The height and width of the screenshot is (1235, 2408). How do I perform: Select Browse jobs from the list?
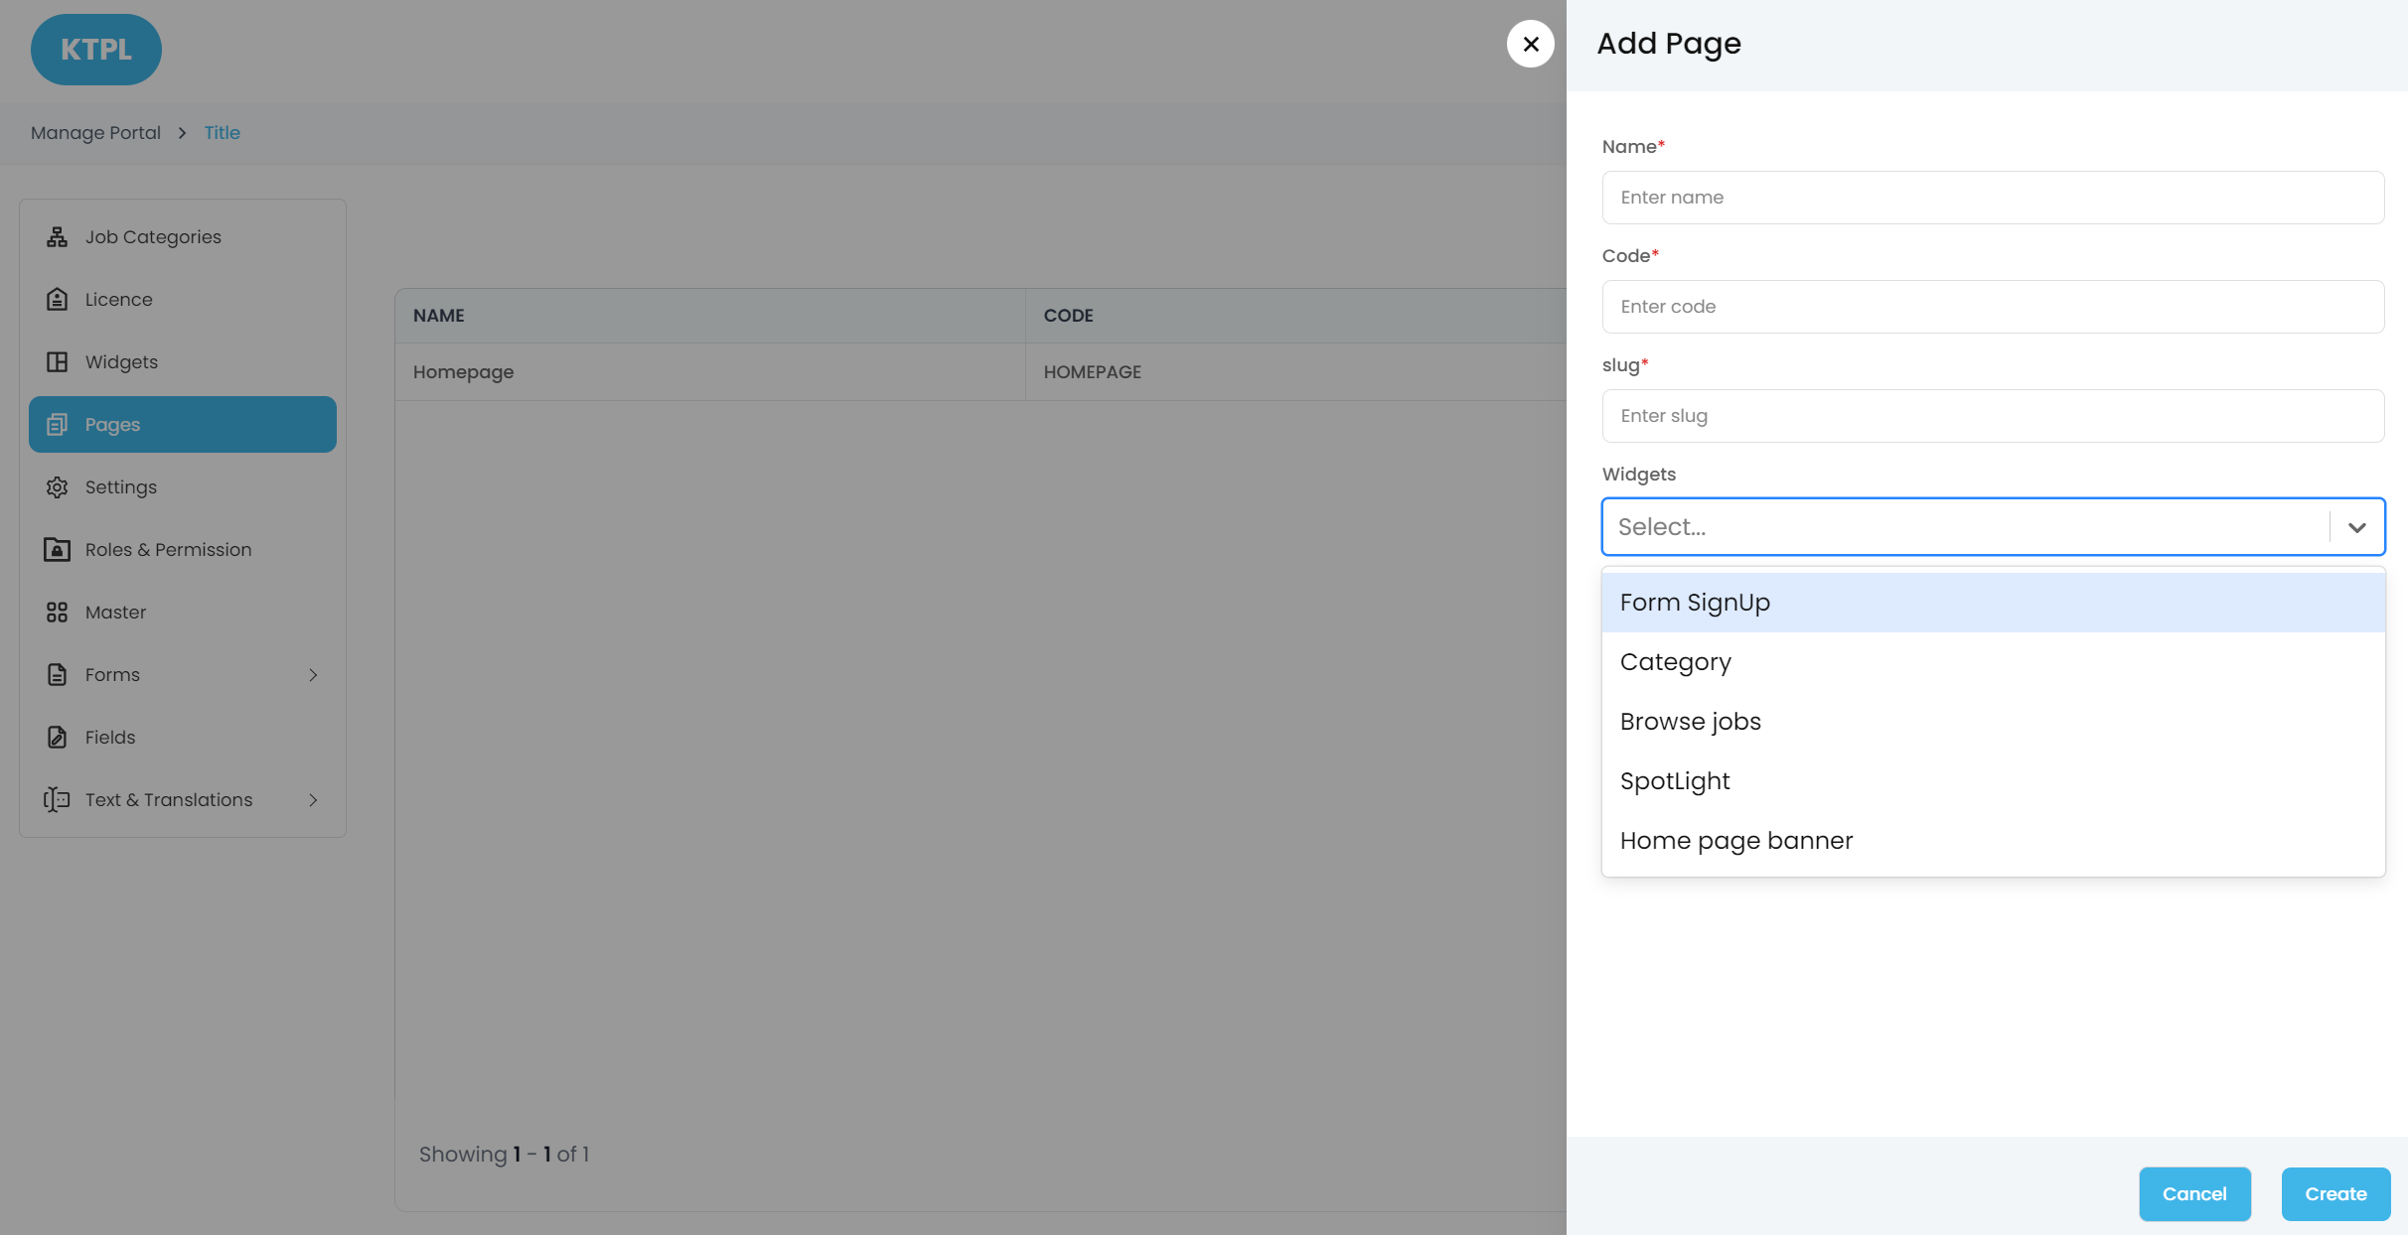pos(1690,722)
